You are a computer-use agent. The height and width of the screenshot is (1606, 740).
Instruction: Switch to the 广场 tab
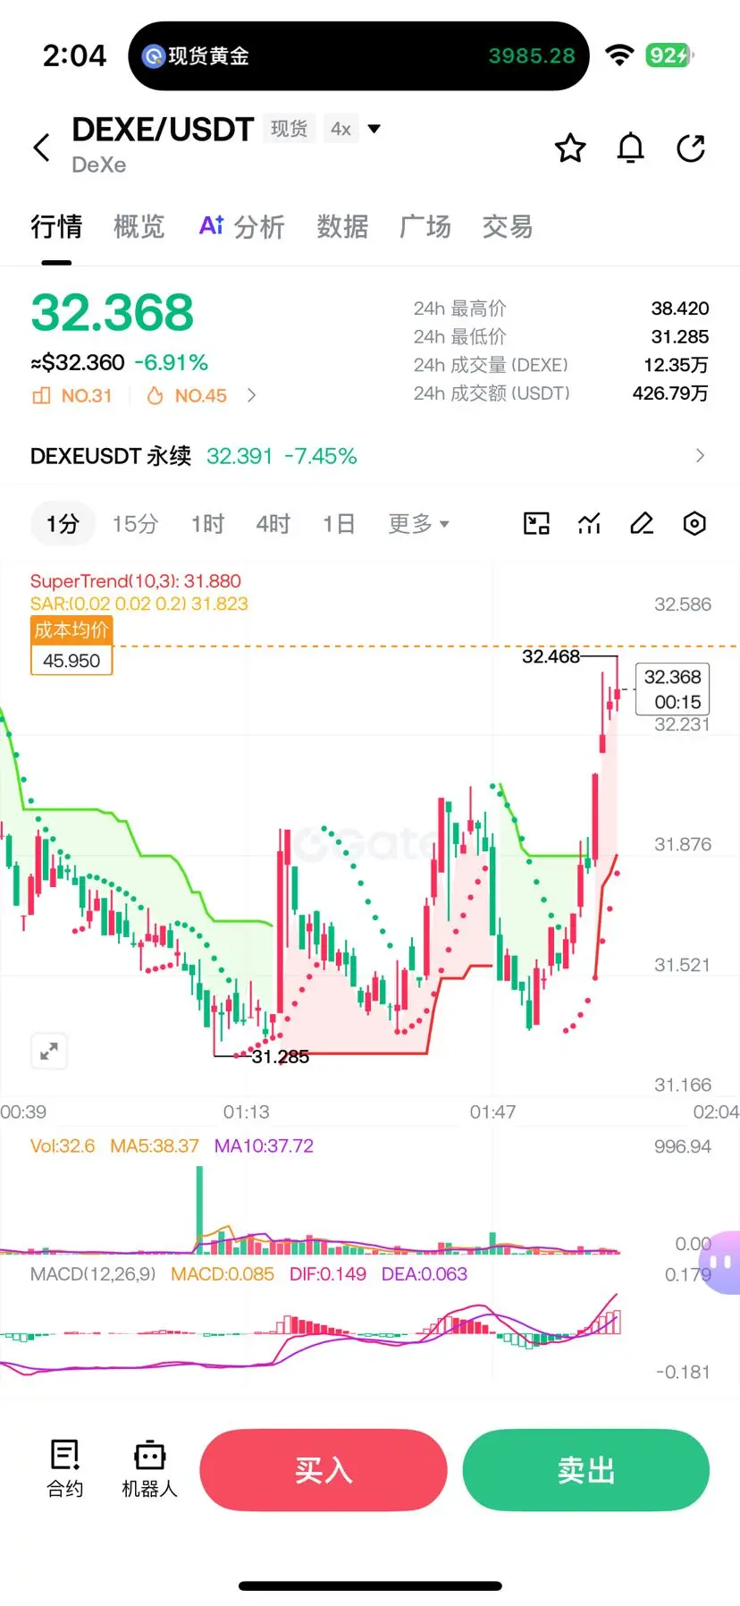click(425, 227)
